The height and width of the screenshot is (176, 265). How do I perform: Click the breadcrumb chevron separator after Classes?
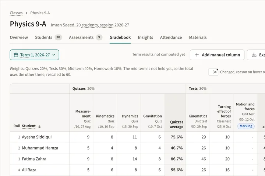(x=26, y=13)
